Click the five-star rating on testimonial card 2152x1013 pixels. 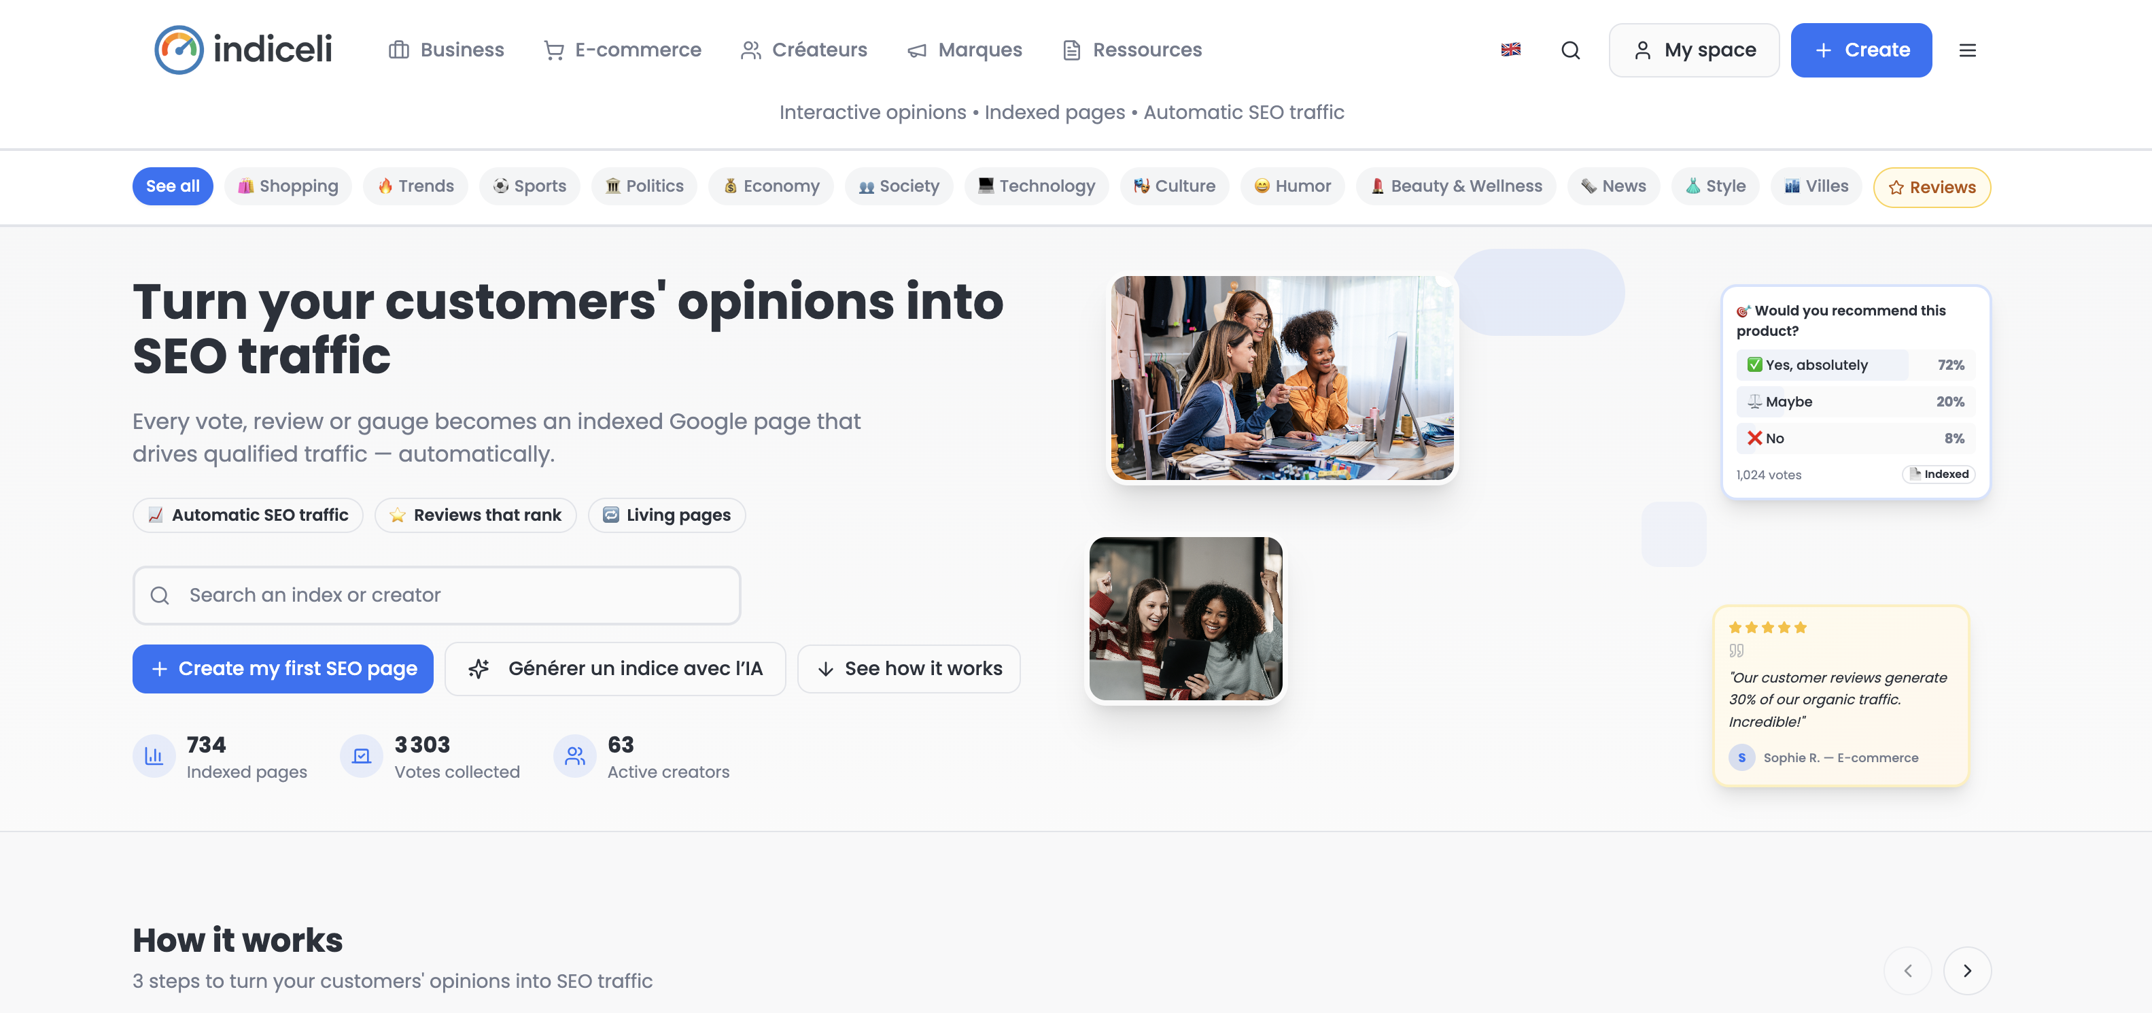[x=1767, y=628]
